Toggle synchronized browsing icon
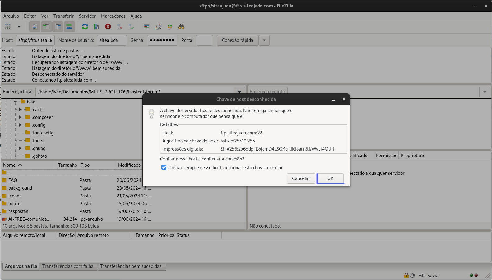The height and width of the screenshot is (280, 492). click(170, 27)
